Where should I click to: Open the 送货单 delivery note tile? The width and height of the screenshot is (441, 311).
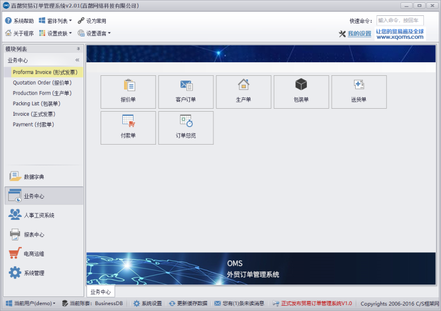[x=359, y=92]
